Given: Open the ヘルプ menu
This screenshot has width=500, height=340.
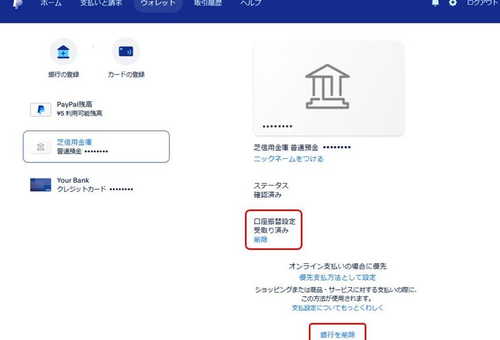Looking at the screenshot, I should (251, 3).
